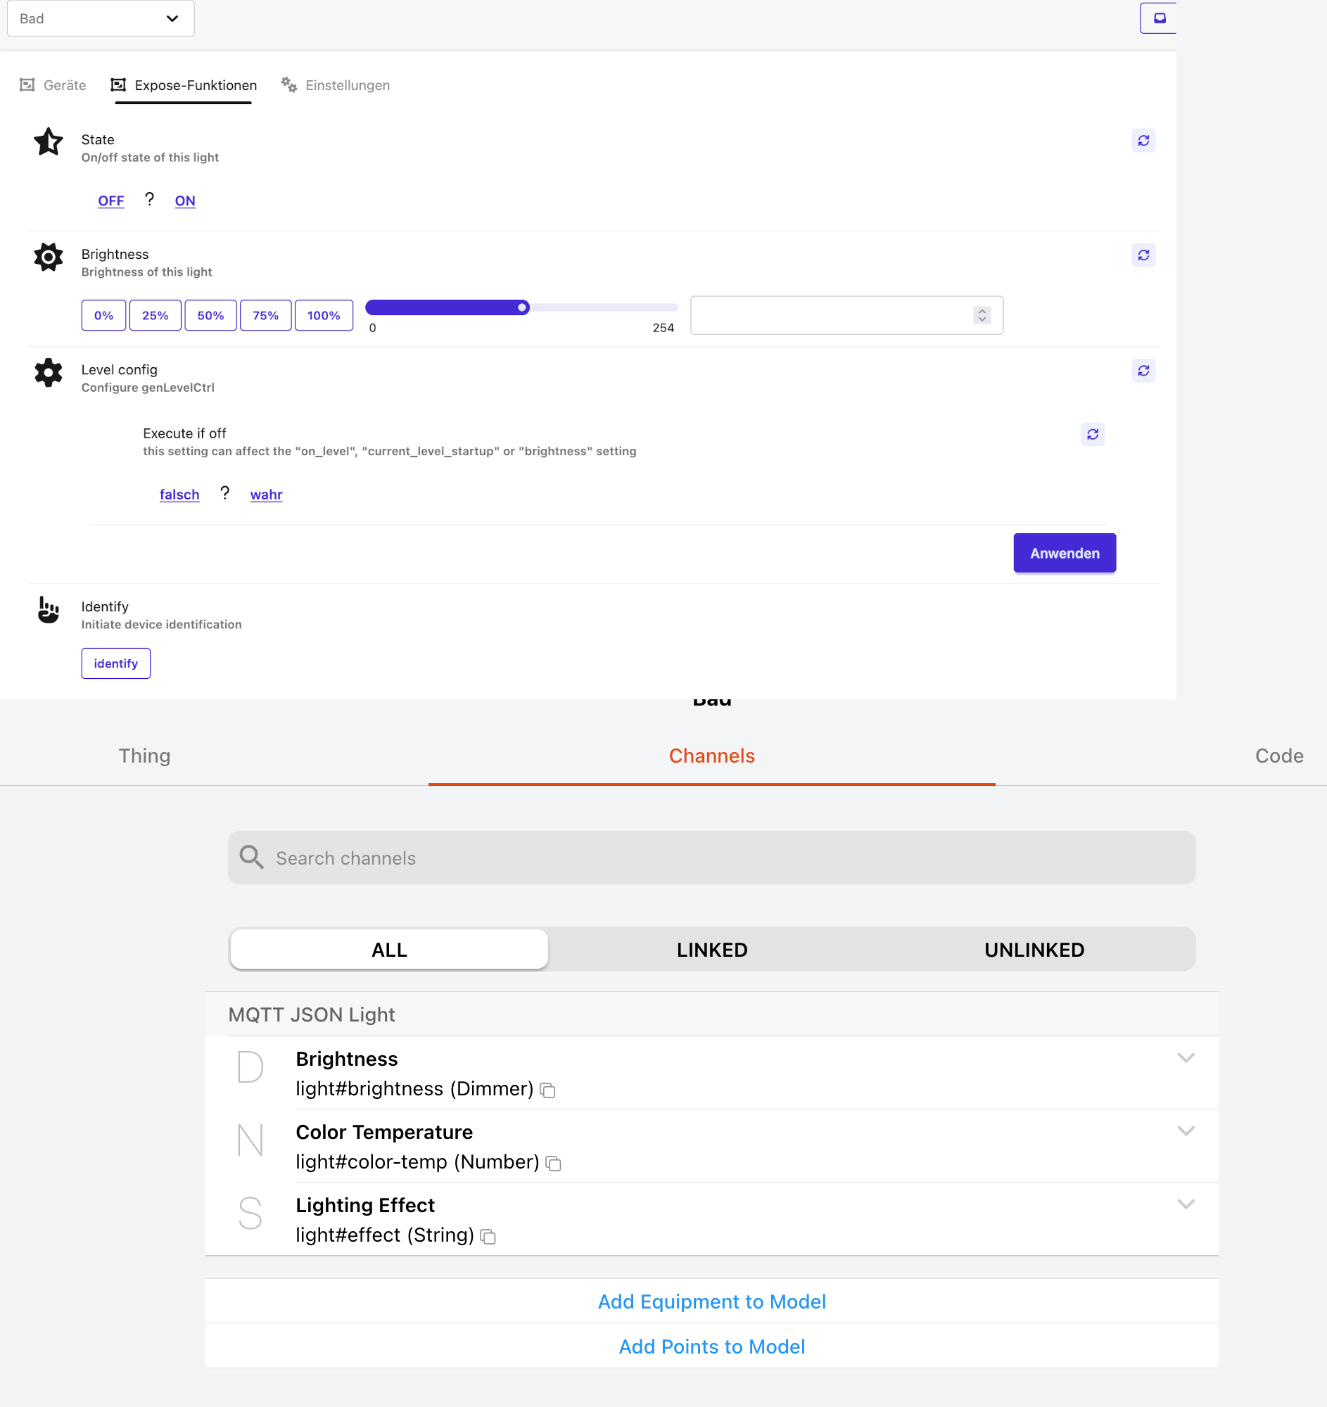Refresh the Brightness value icon
Screen dimensions: 1327x1407
1143,255
